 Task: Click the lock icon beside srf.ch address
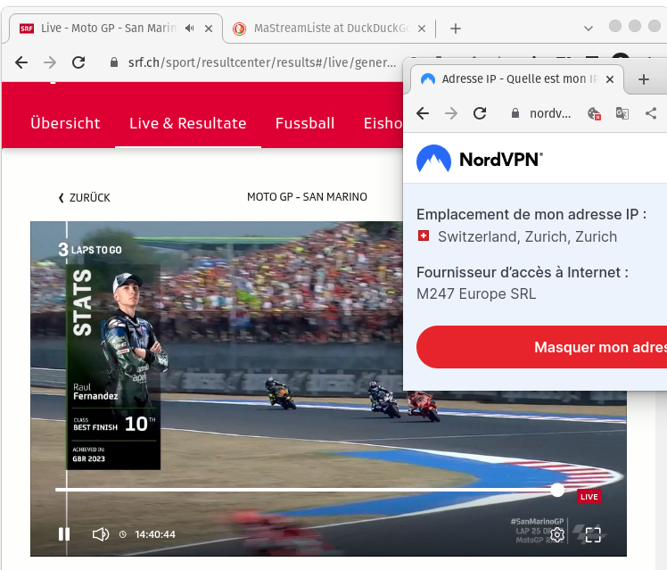pos(113,62)
